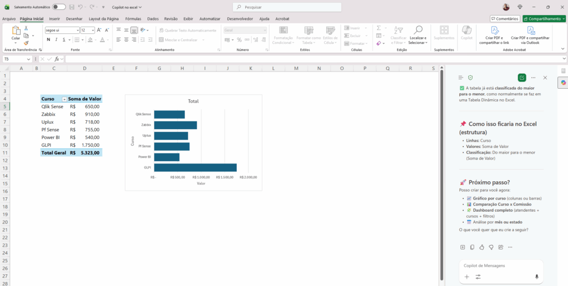Viewport: 568px width, 286px height.
Task: Start a new Copilot chat with green icon
Action: 521,78
